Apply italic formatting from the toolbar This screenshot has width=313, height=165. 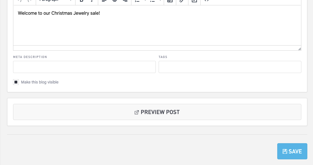(x=92, y=1)
